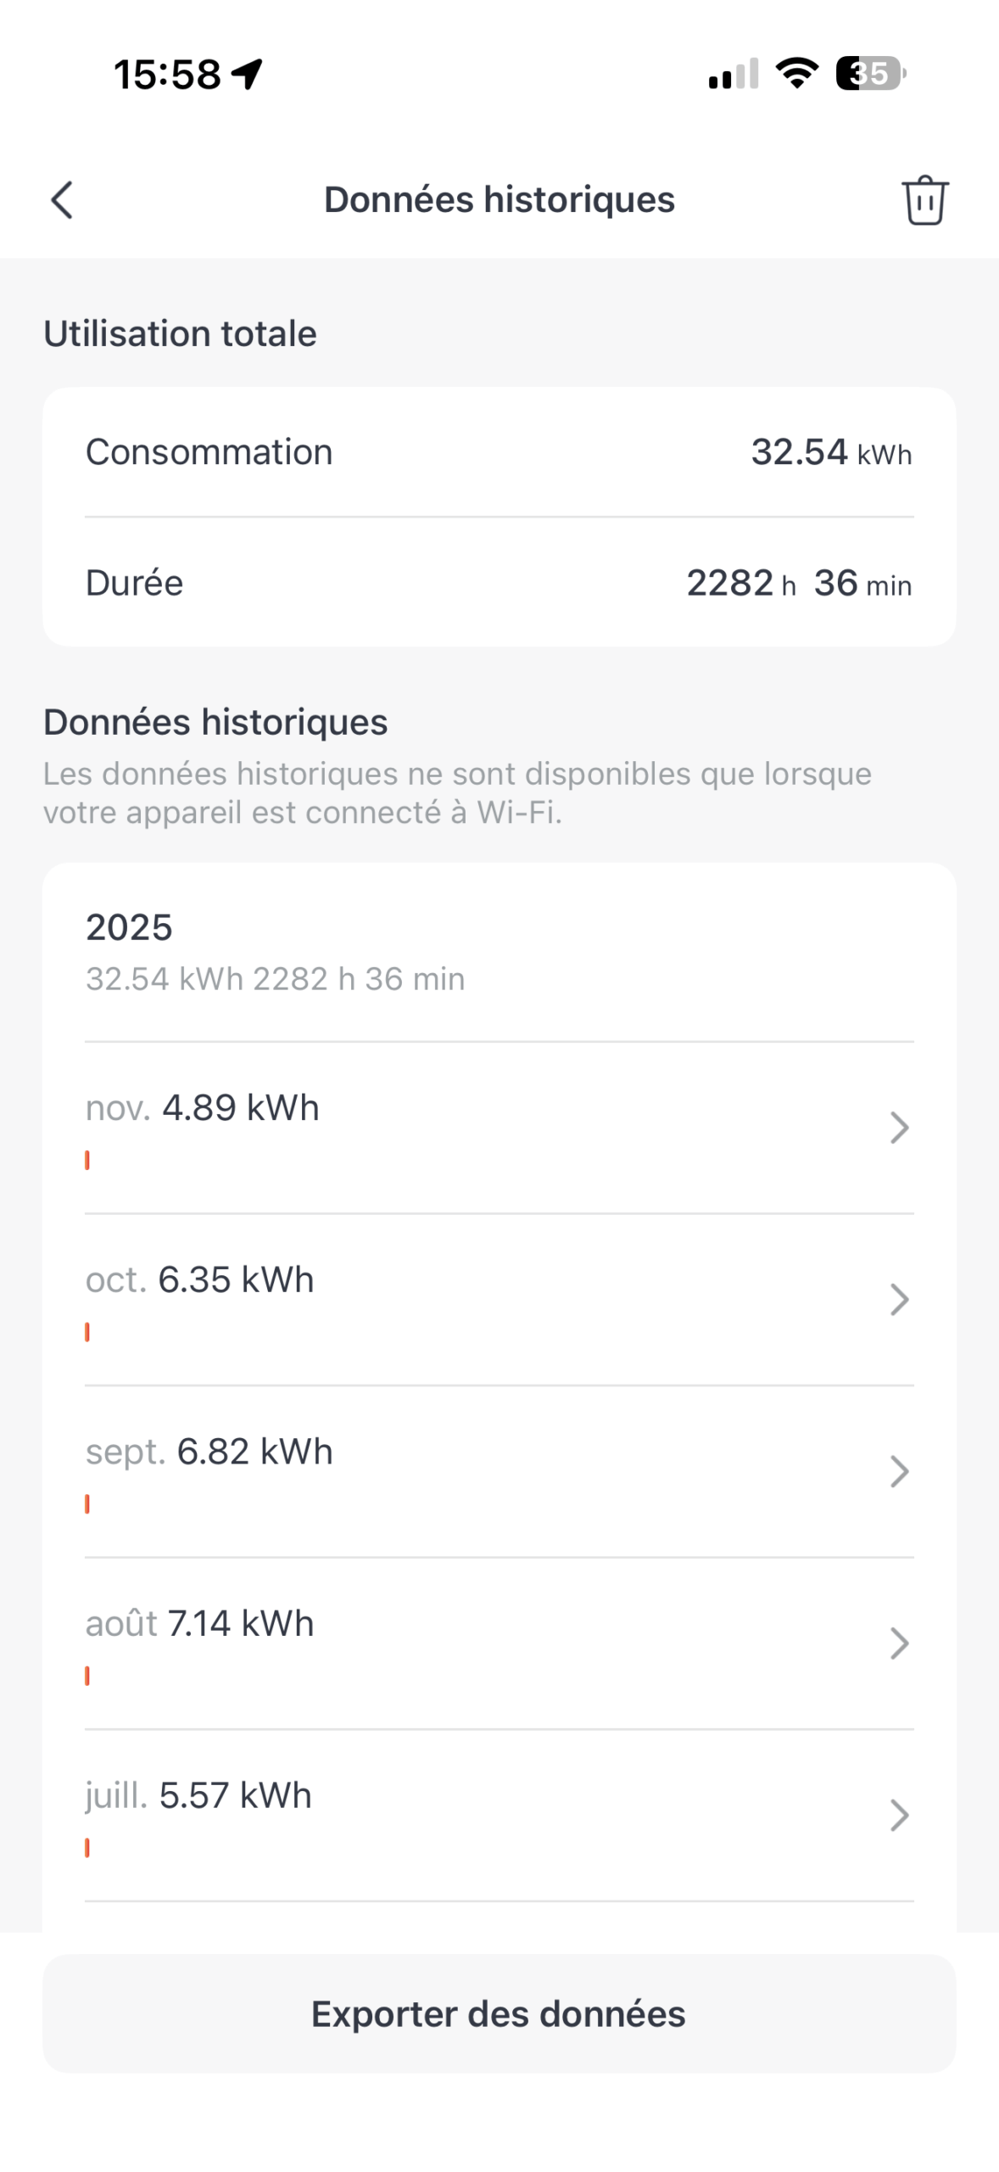
Task: Open the août 7.14 kWh entry
Action: 424,1643
